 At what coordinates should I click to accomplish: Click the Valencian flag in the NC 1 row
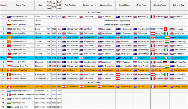(x=9, y=38)
